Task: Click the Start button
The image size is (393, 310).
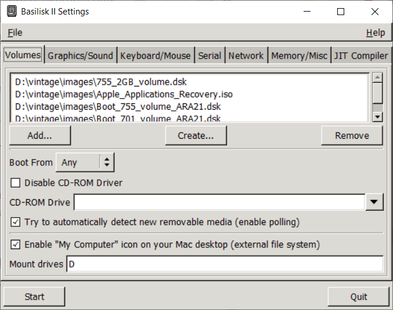Action: 34,297
